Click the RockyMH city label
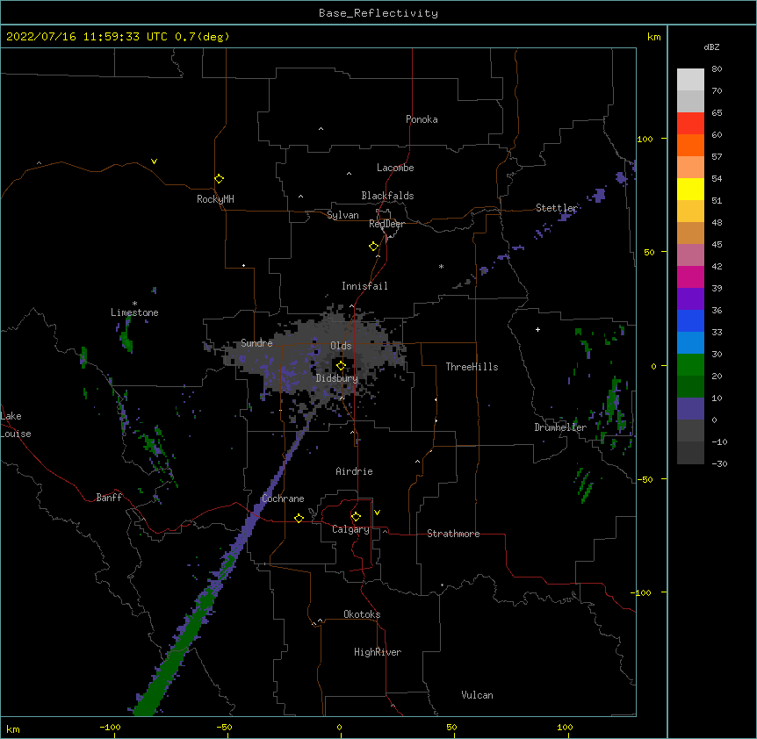 click(x=215, y=199)
